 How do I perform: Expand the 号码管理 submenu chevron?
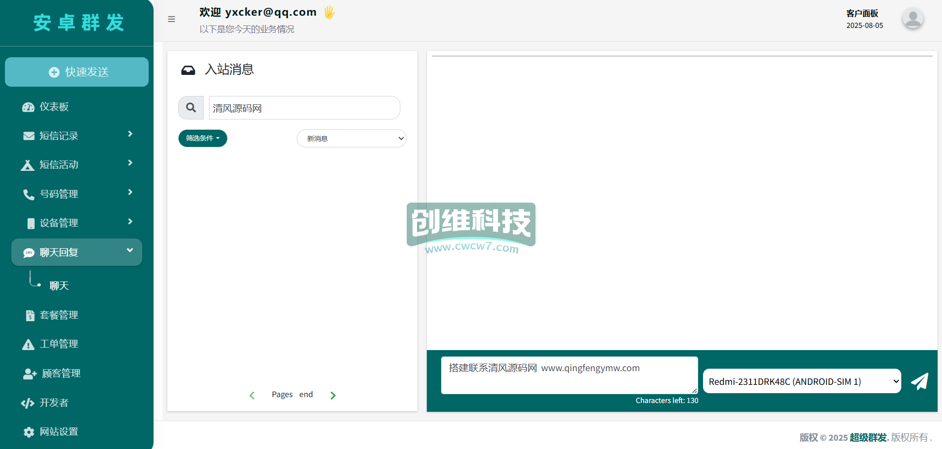click(x=130, y=192)
